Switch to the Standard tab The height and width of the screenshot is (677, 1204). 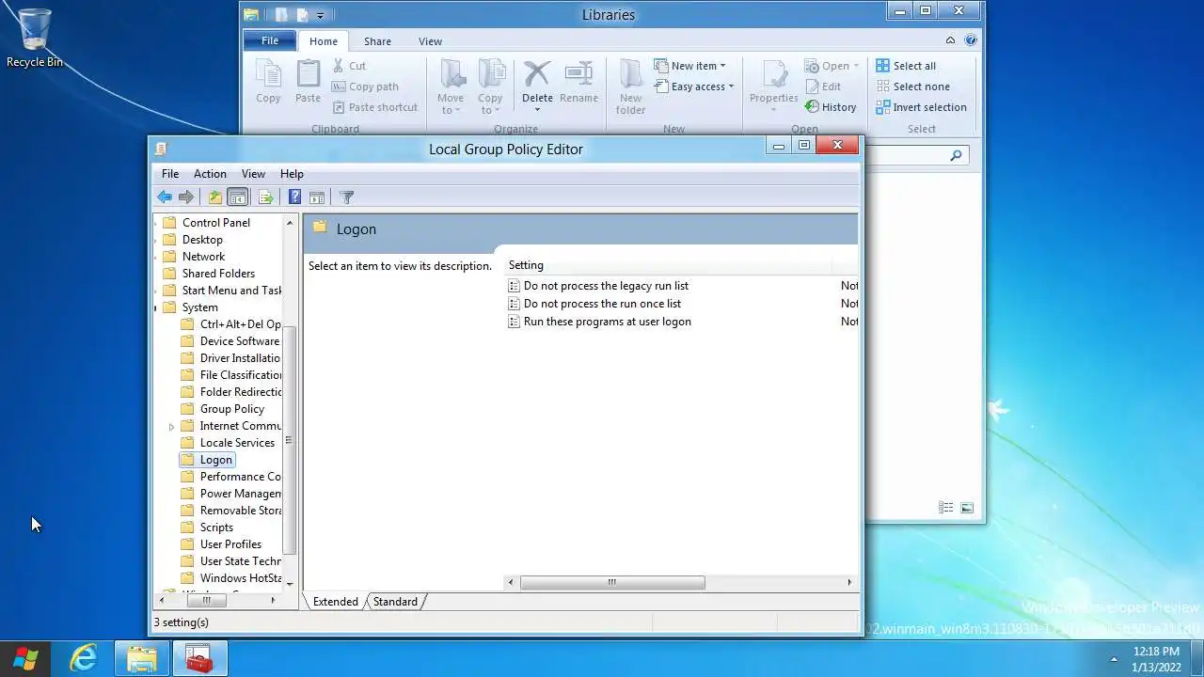tap(395, 602)
